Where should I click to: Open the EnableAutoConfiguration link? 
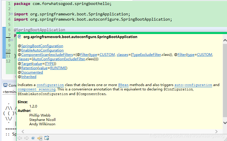click(x=42, y=50)
